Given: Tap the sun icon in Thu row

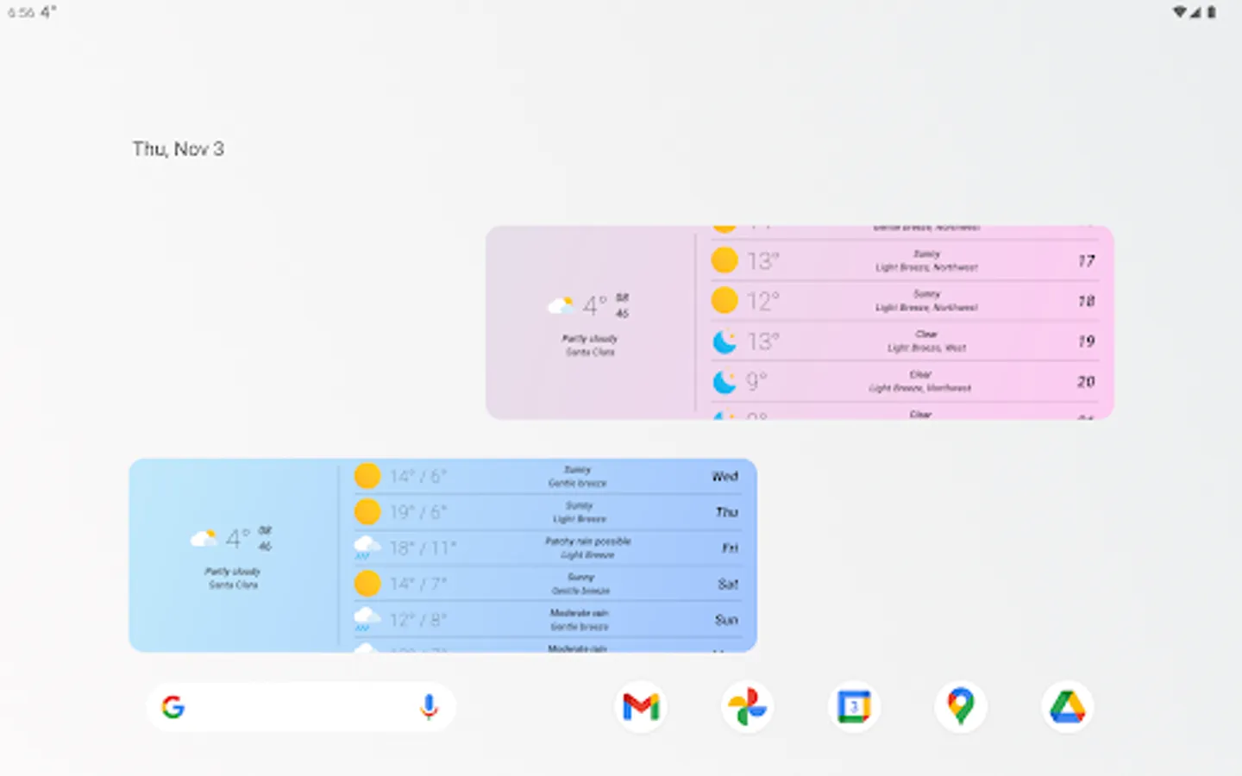Looking at the screenshot, I should click(x=367, y=512).
